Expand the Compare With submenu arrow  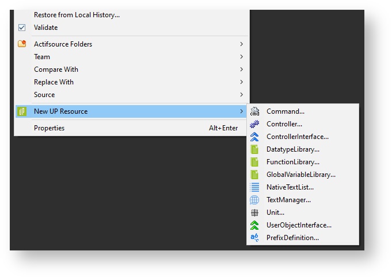(x=241, y=69)
